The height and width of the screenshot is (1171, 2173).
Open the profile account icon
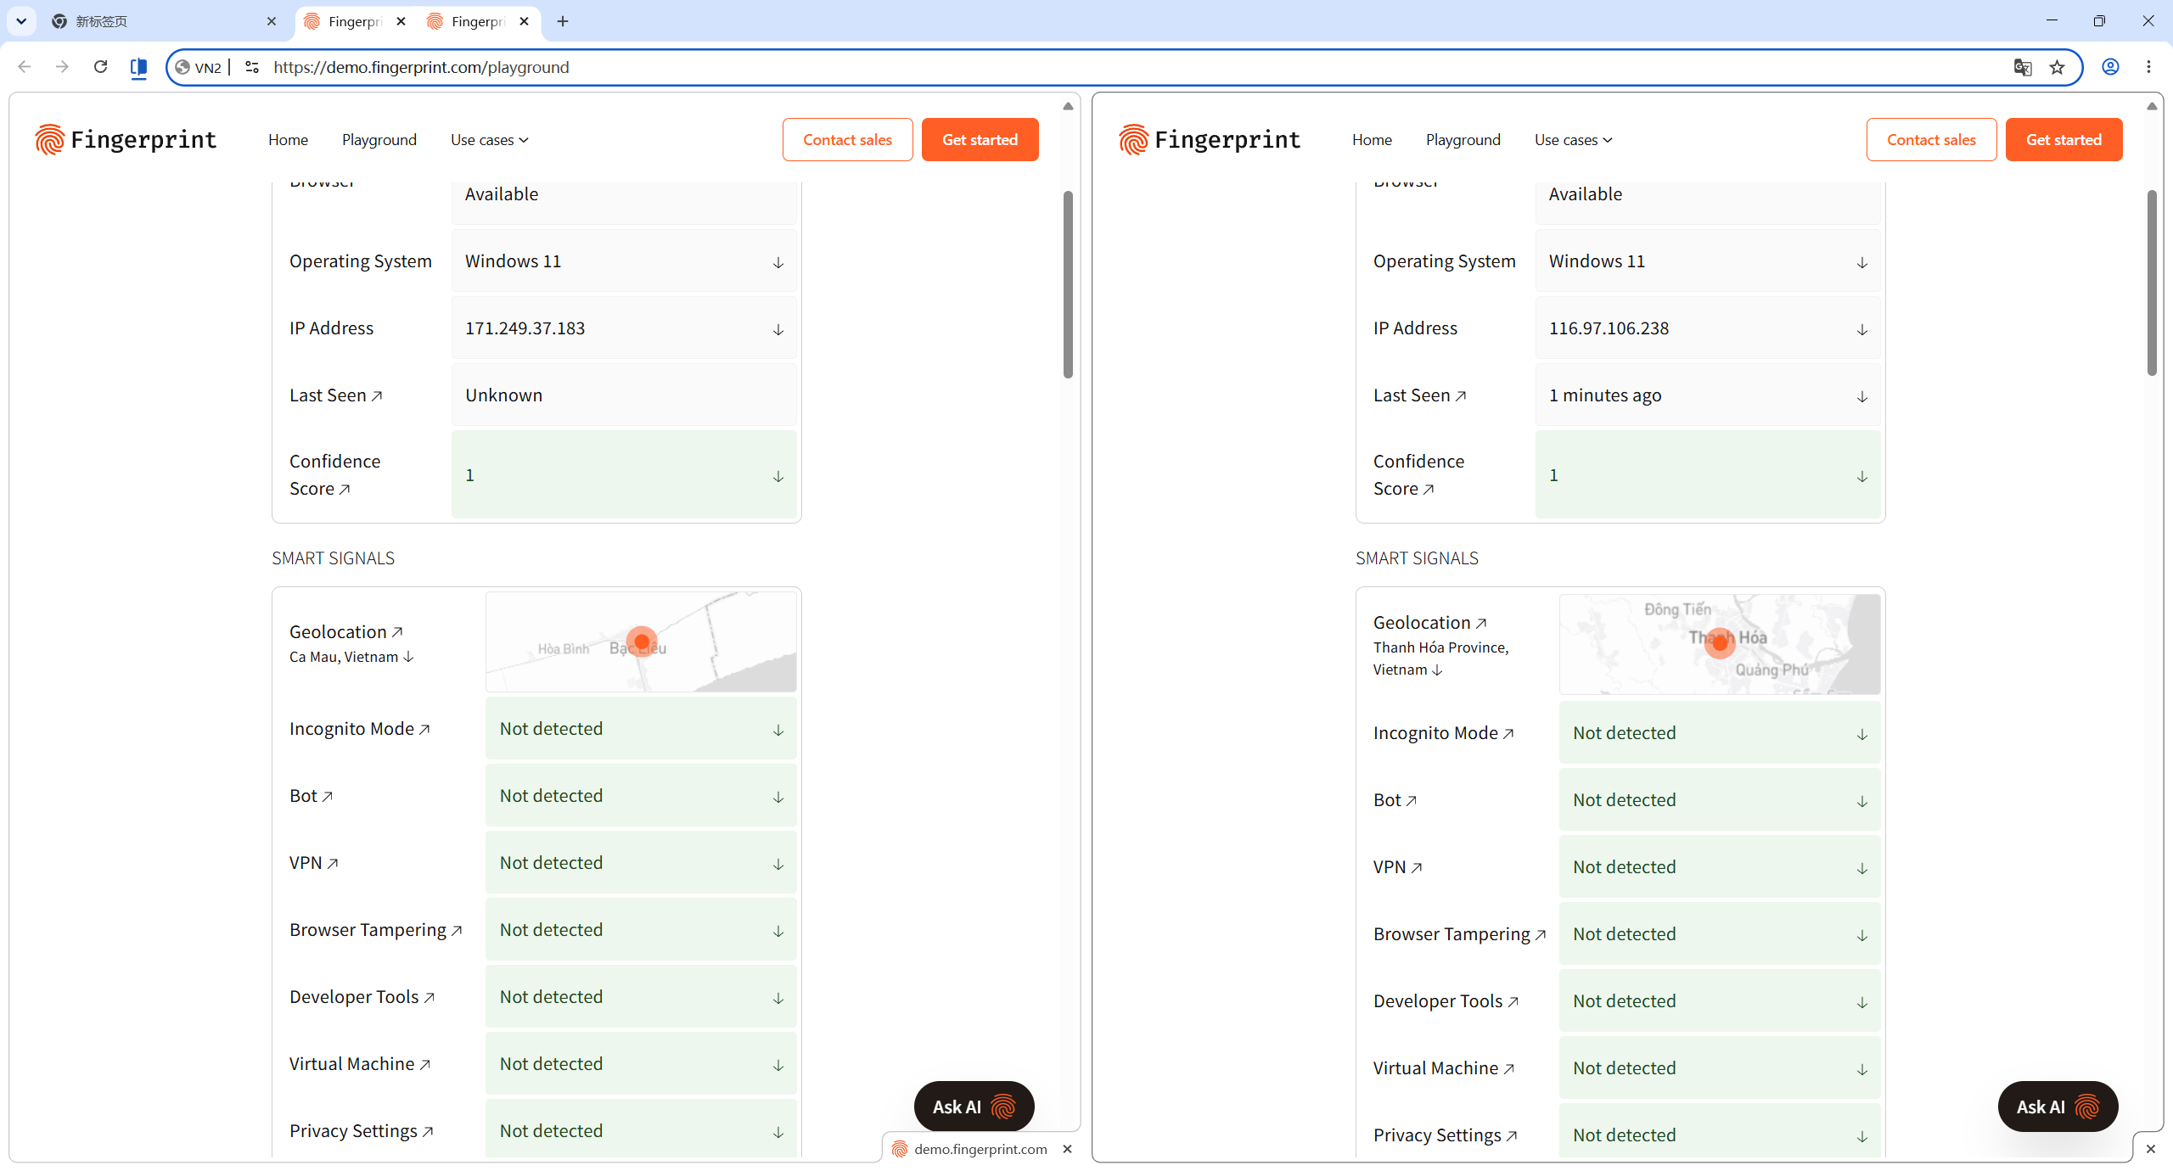tap(2110, 67)
